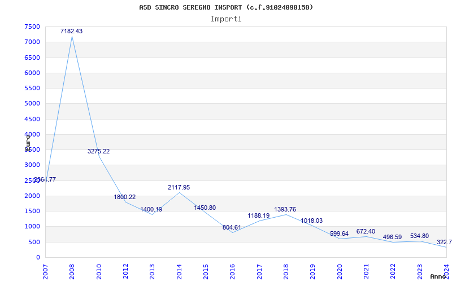Select the 1400.19 data label

(x=151, y=209)
